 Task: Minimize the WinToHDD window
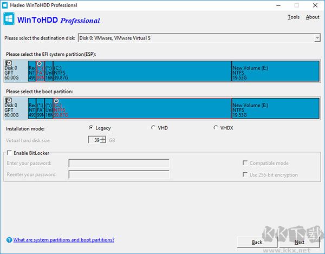pyautogui.click(x=278, y=5)
